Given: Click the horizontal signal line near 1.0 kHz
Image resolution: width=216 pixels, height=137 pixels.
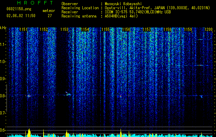Looking at the screenshot, I should [199, 65].
